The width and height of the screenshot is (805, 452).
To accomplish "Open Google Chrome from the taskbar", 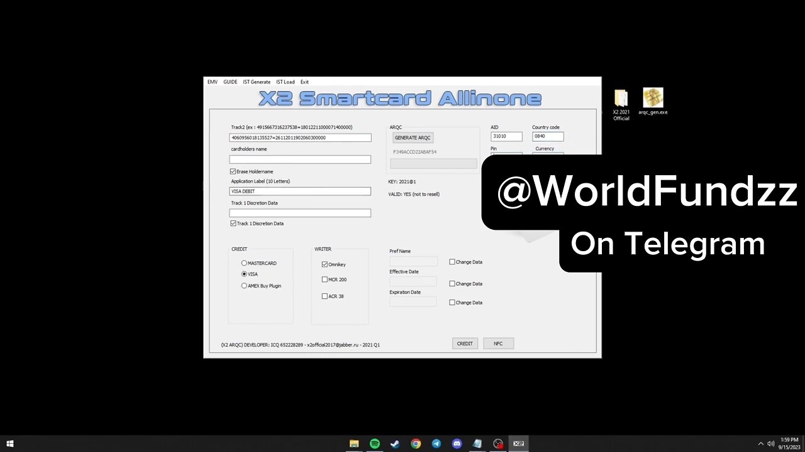I will point(416,444).
